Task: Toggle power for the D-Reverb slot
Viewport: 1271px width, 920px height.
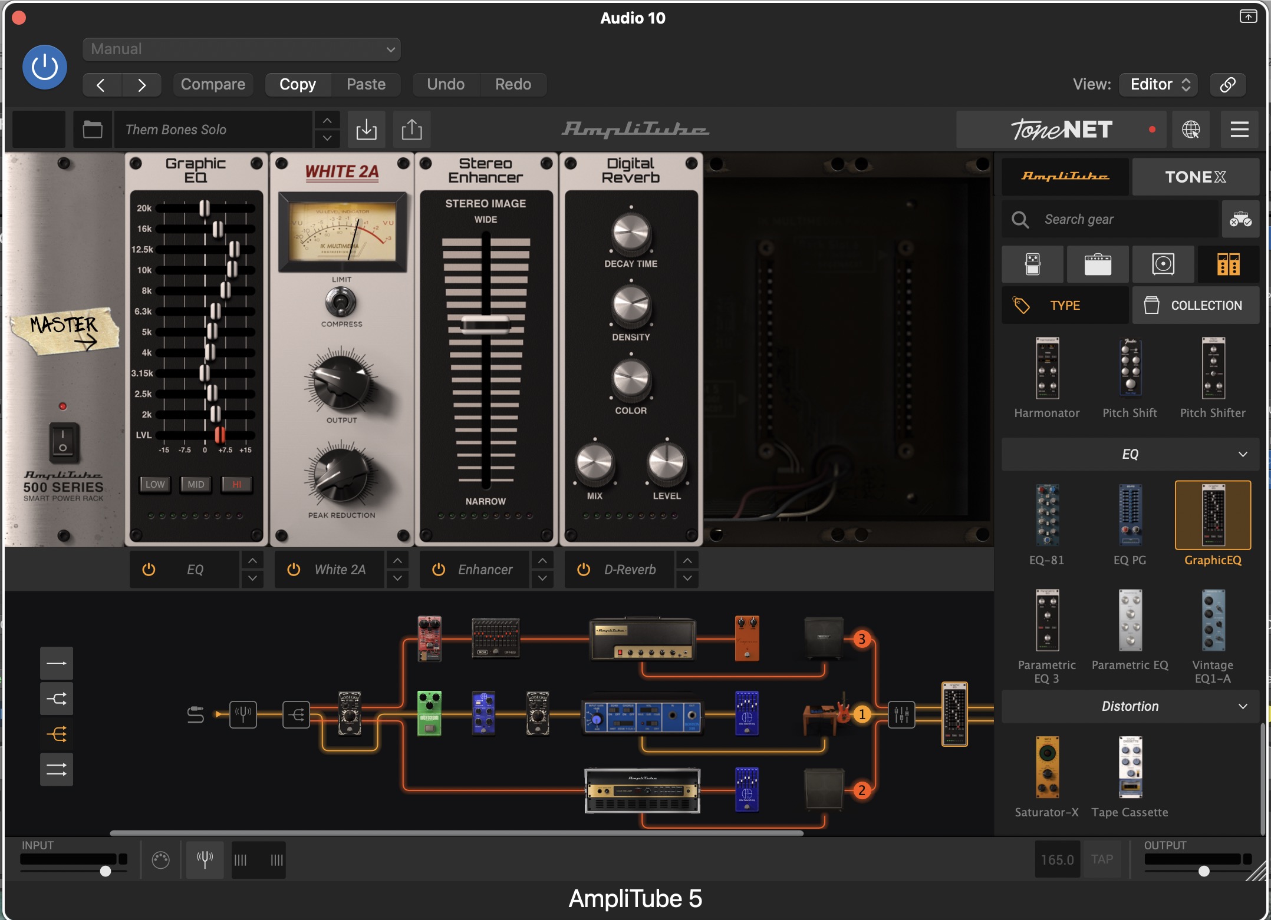Action: pos(584,570)
